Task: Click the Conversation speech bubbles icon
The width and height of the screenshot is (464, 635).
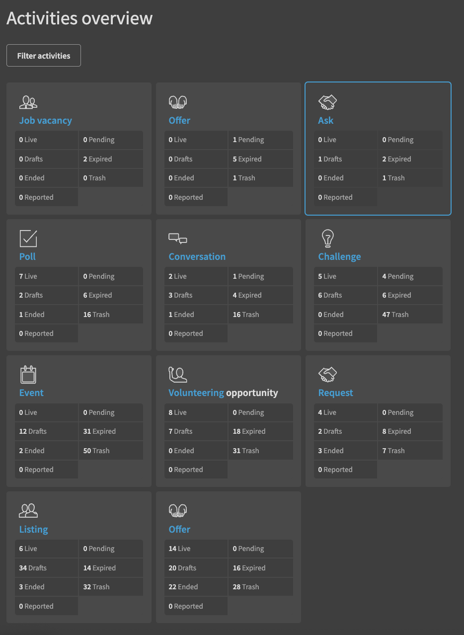Action: click(x=178, y=239)
